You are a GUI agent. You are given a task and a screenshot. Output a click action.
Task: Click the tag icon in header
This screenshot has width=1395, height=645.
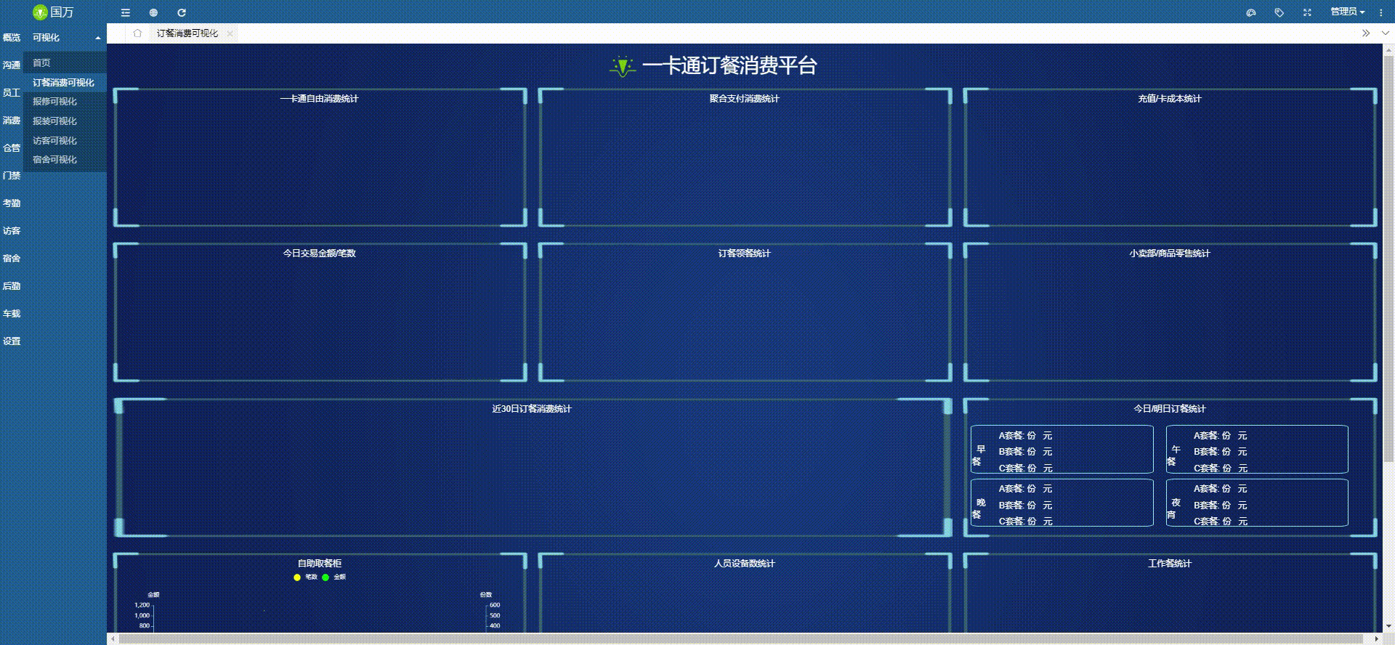coord(1279,12)
